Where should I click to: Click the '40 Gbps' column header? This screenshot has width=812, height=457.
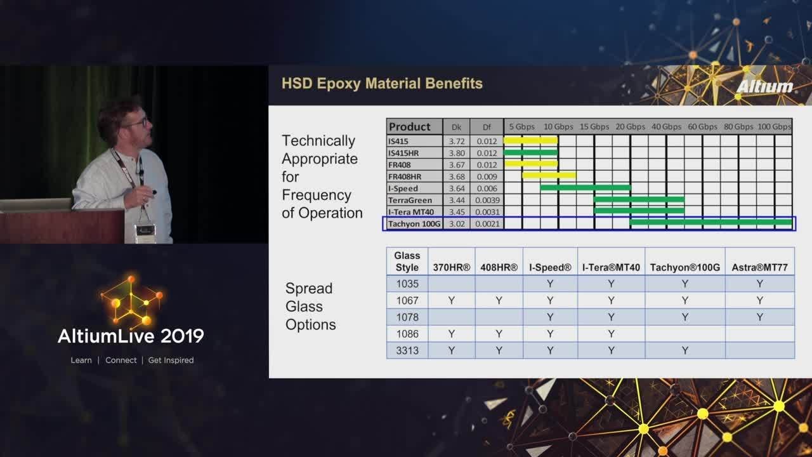[667, 127]
